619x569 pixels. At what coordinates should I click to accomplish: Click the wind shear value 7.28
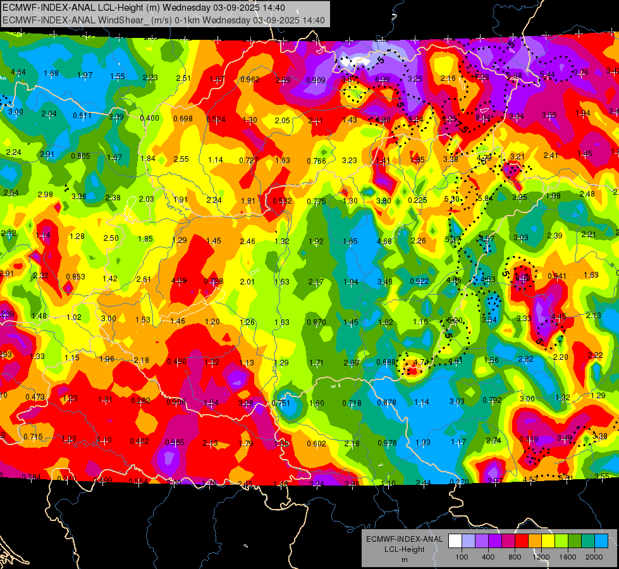pos(482,76)
